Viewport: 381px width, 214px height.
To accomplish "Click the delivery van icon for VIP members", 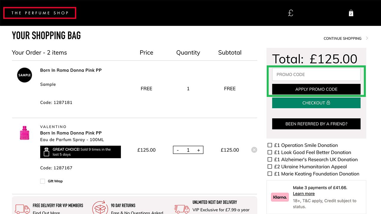I will (22, 209).
